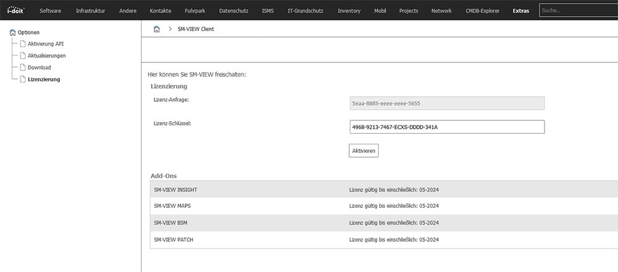The image size is (618, 272).
Task: Click SM-VIEW Client breadcrumb
Action: point(196,29)
